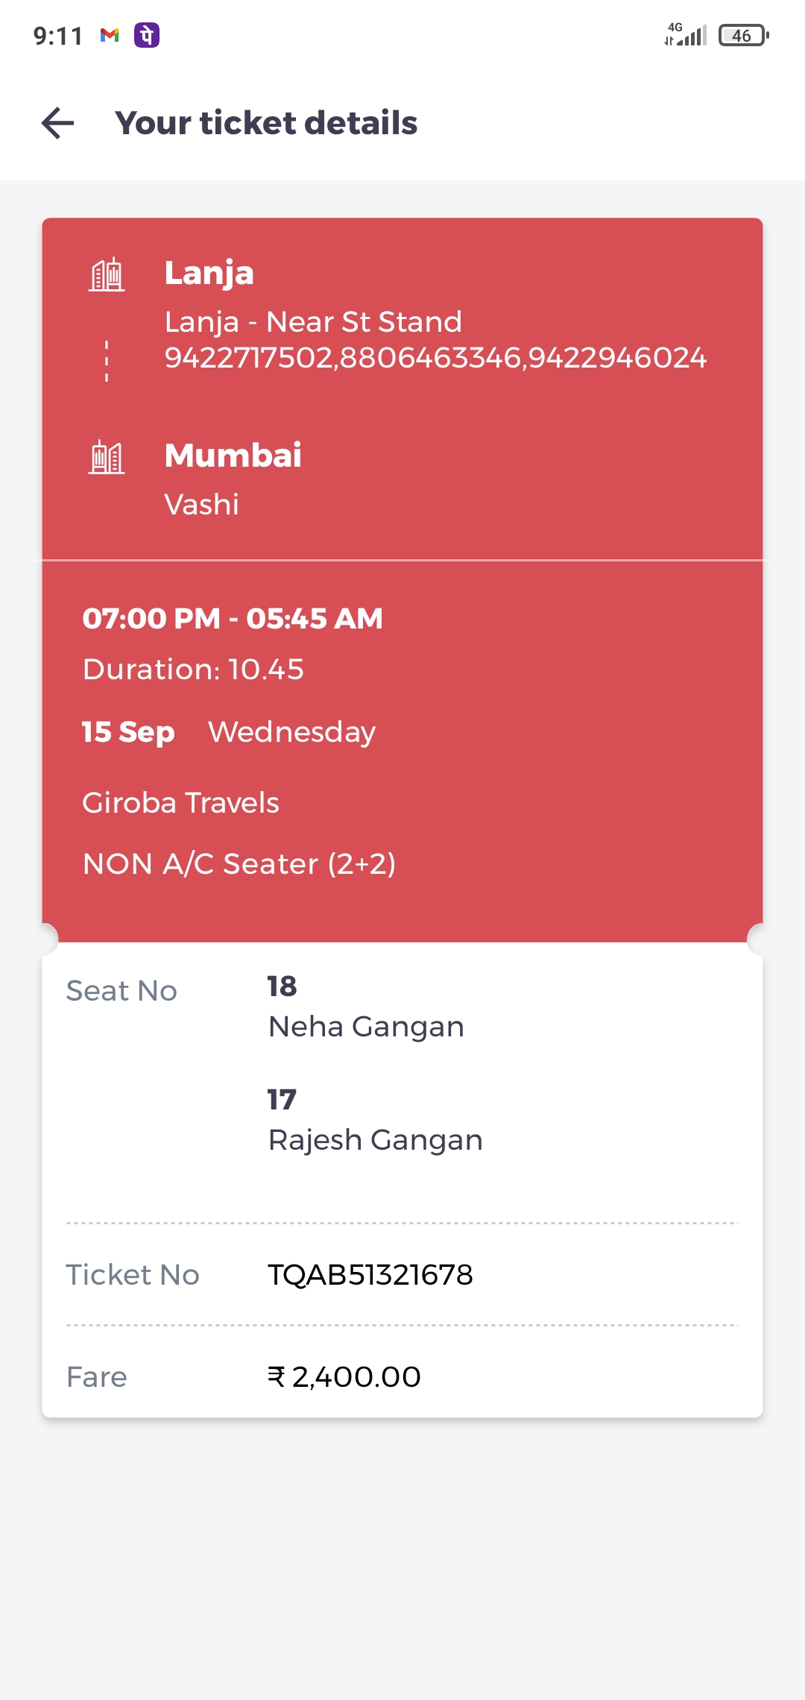
Task: Tap the boarding point phone numbers
Action: pos(435,358)
